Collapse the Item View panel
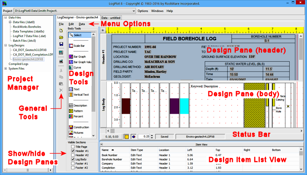307x175 pixels. point(102,144)
